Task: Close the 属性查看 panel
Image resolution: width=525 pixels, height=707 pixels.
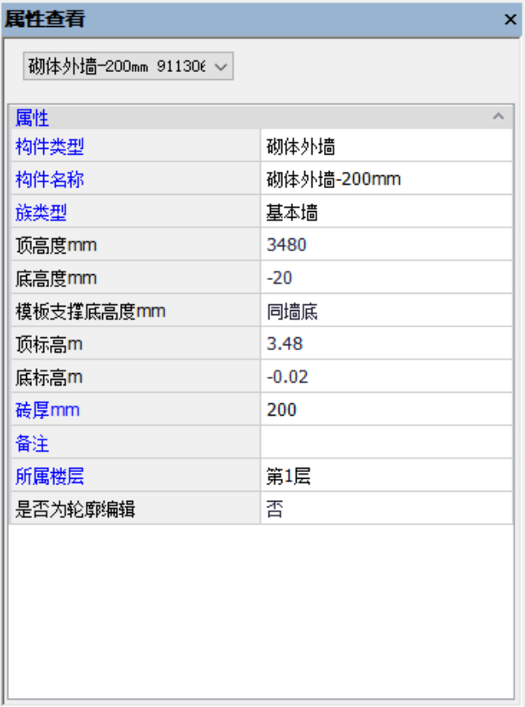Action: pos(509,20)
